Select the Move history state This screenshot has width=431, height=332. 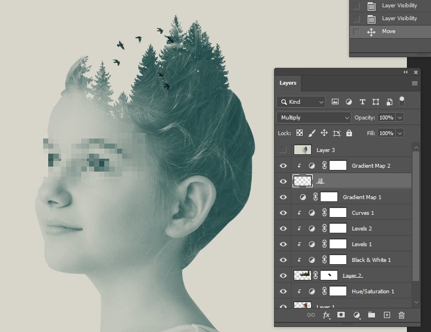pos(390,31)
